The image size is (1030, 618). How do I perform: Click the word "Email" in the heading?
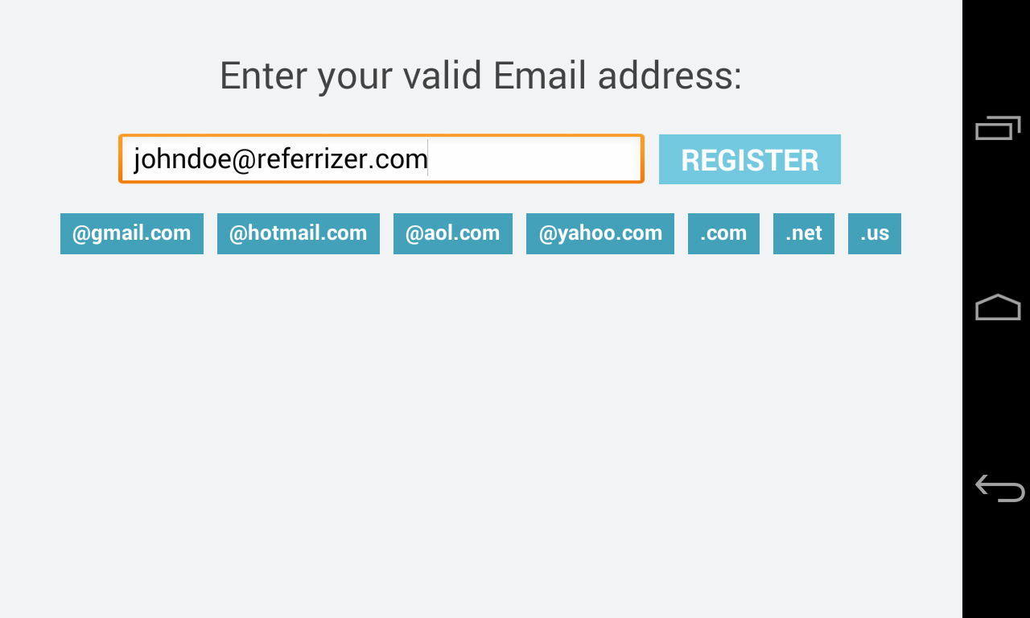539,76
